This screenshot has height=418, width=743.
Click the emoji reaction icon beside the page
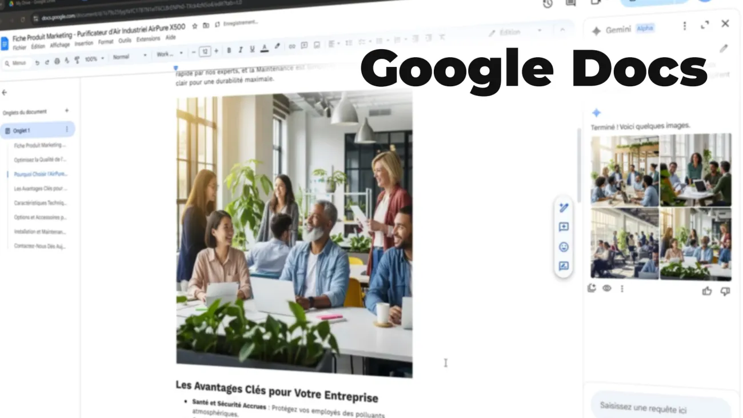(564, 247)
